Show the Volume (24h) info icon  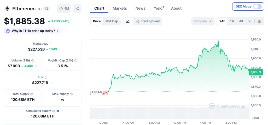(33, 60)
